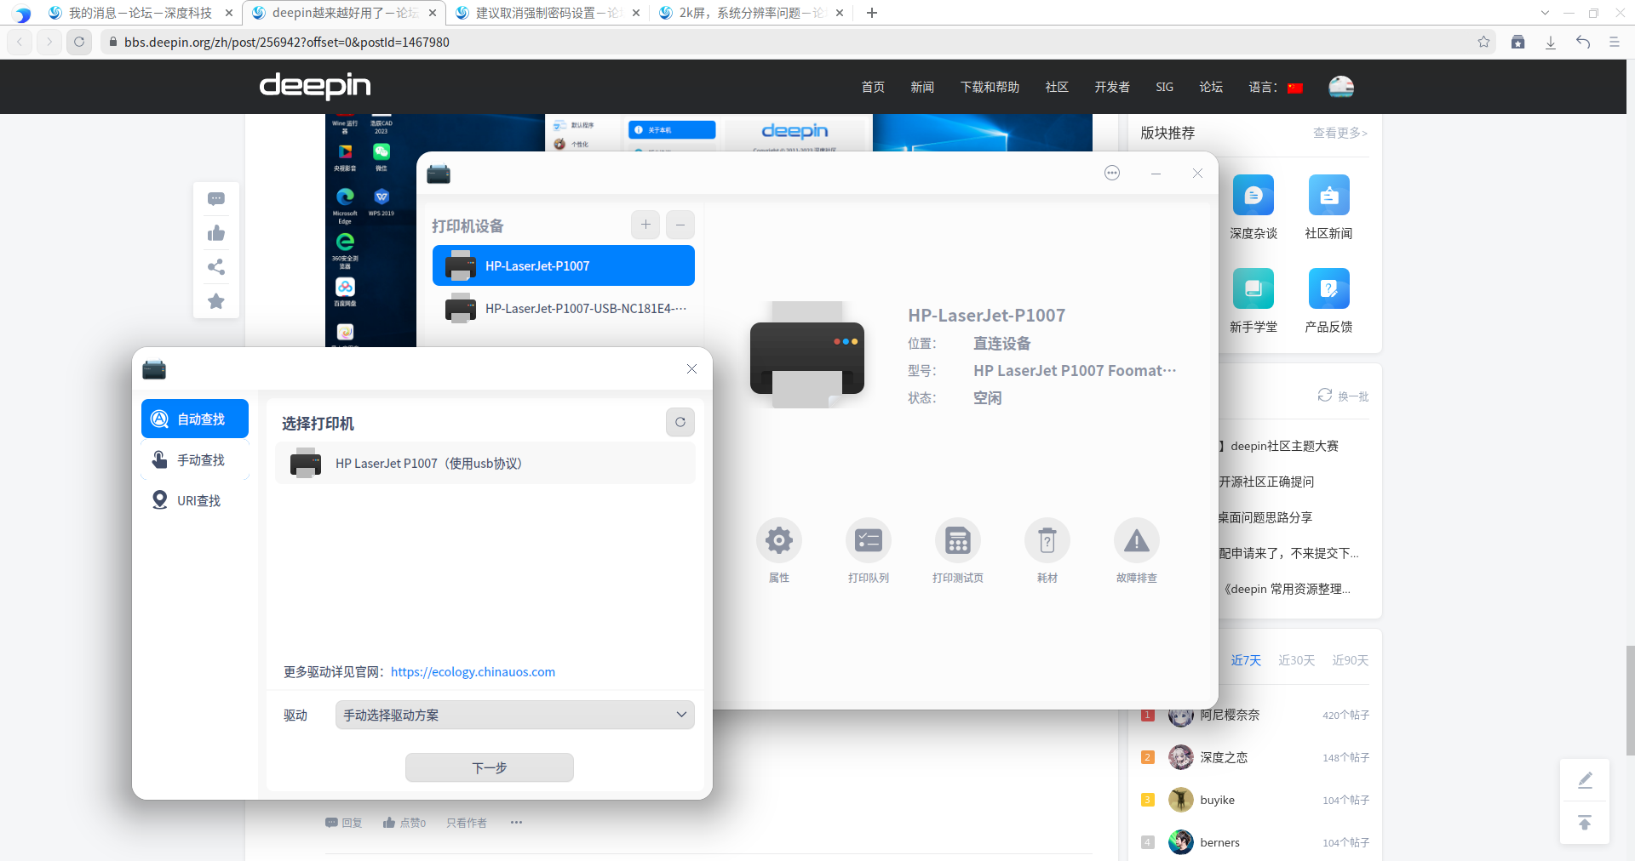Click the comment bubble icon in left sidebar
This screenshot has width=1635, height=861.
pos(216,199)
